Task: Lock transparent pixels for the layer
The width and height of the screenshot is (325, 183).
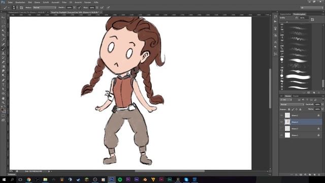Action: (289, 109)
